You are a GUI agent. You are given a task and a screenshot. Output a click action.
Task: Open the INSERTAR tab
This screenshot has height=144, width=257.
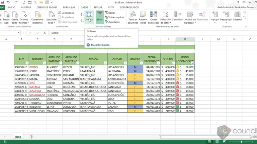point(26,7)
